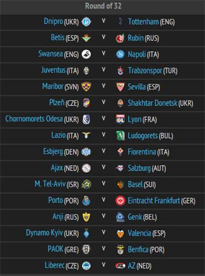The width and height of the screenshot is (205, 276).
Task: Click the Napoli club crest icon
Action: (x=120, y=55)
